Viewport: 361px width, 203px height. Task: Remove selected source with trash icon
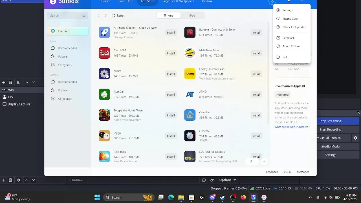(10, 180)
